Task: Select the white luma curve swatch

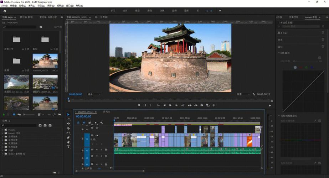Action: point(295,68)
